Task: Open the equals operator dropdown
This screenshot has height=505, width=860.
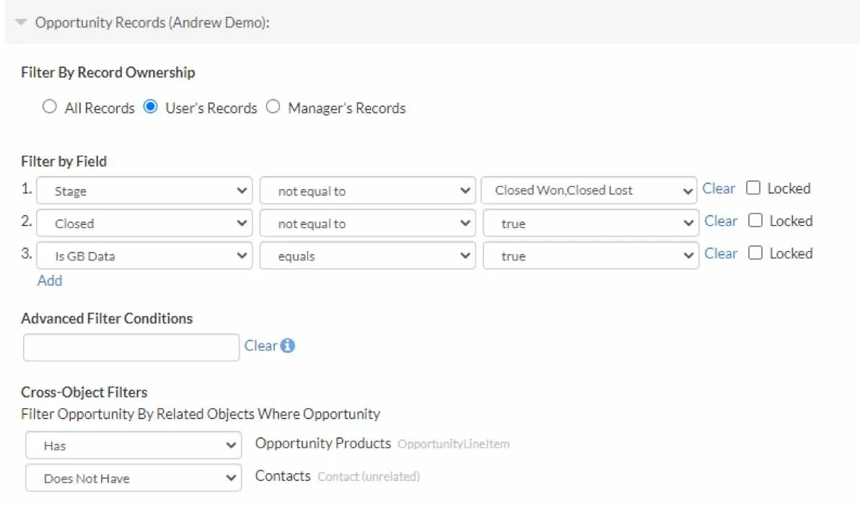Action: [367, 255]
